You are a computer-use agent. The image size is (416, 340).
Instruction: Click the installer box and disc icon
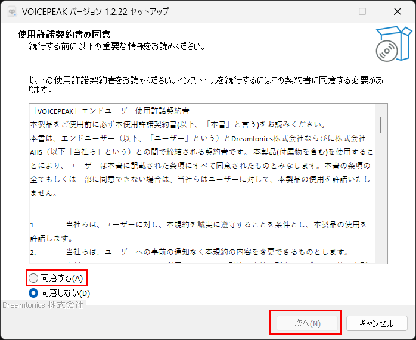394,43
